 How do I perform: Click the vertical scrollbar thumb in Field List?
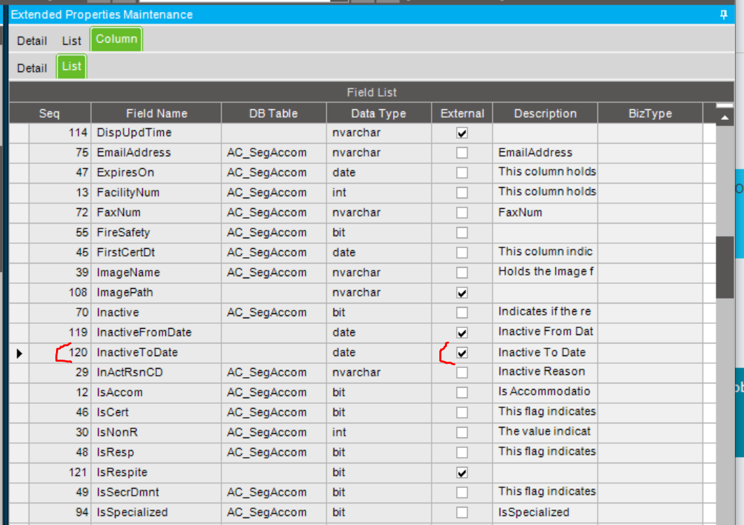724,267
